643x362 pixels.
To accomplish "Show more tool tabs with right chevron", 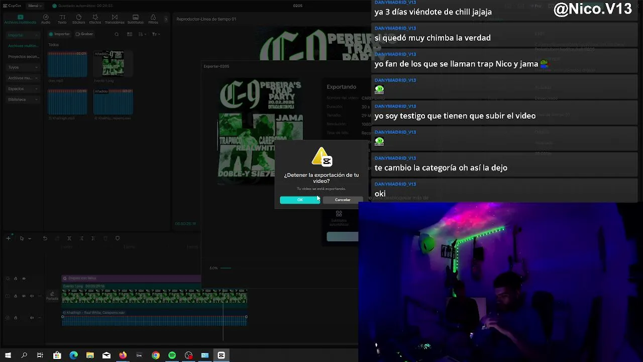I will 166,19.
